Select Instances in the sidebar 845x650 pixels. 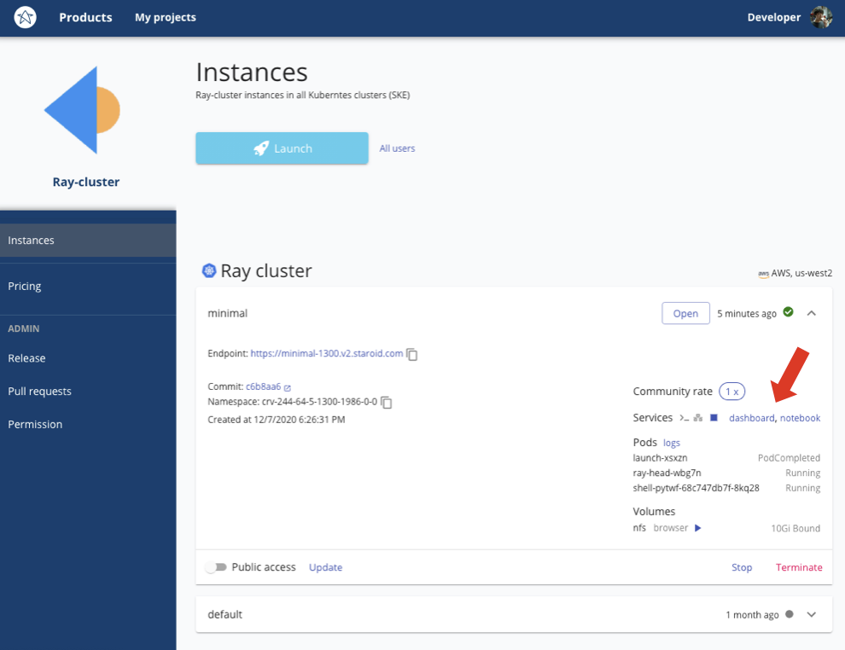[88, 241]
